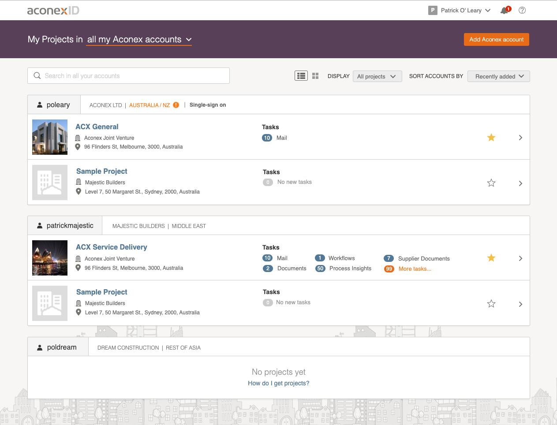Click the ACX Service Delivery opera house thumbnail
Viewport: 557px width, 425px height.
(50, 258)
